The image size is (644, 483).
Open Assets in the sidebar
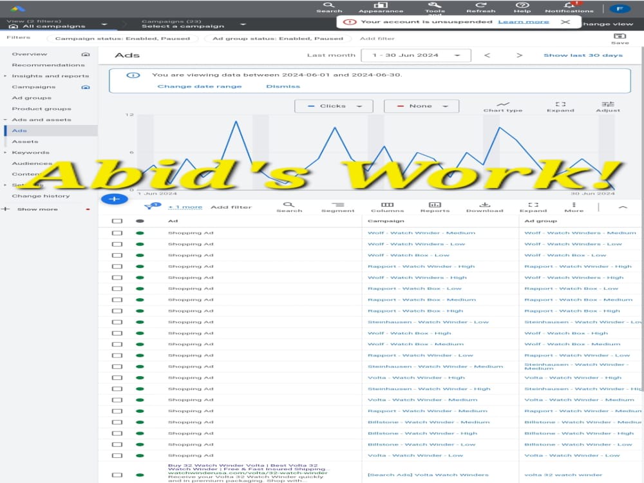[x=25, y=141]
